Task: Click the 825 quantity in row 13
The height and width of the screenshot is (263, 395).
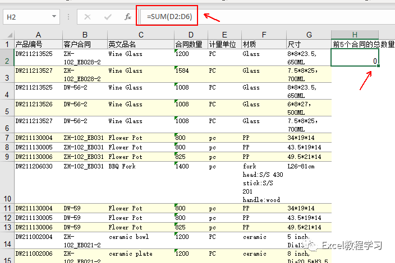Action: pyautogui.click(x=191, y=227)
